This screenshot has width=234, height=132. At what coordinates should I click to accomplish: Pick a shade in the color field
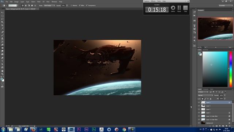(215, 69)
